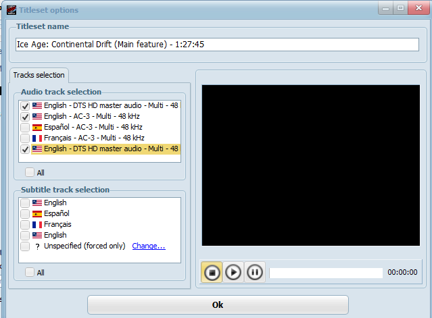This screenshot has width=432, height=318.
Task: Click the preview seek bar
Action: (x=326, y=273)
